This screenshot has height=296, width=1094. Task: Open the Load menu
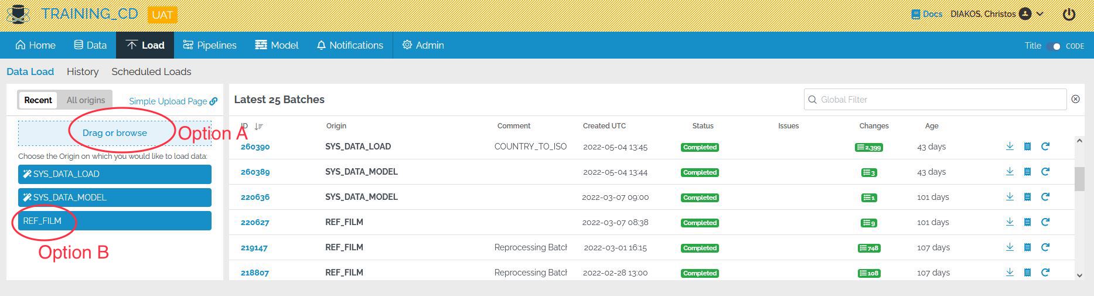(145, 45)
